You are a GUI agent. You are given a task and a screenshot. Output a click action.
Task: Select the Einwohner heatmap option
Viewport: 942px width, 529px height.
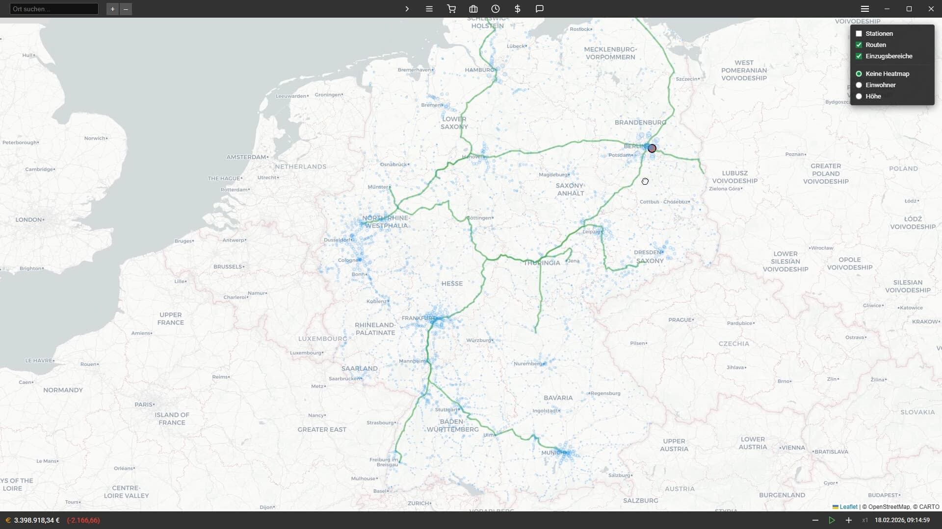tap(859, 85)
